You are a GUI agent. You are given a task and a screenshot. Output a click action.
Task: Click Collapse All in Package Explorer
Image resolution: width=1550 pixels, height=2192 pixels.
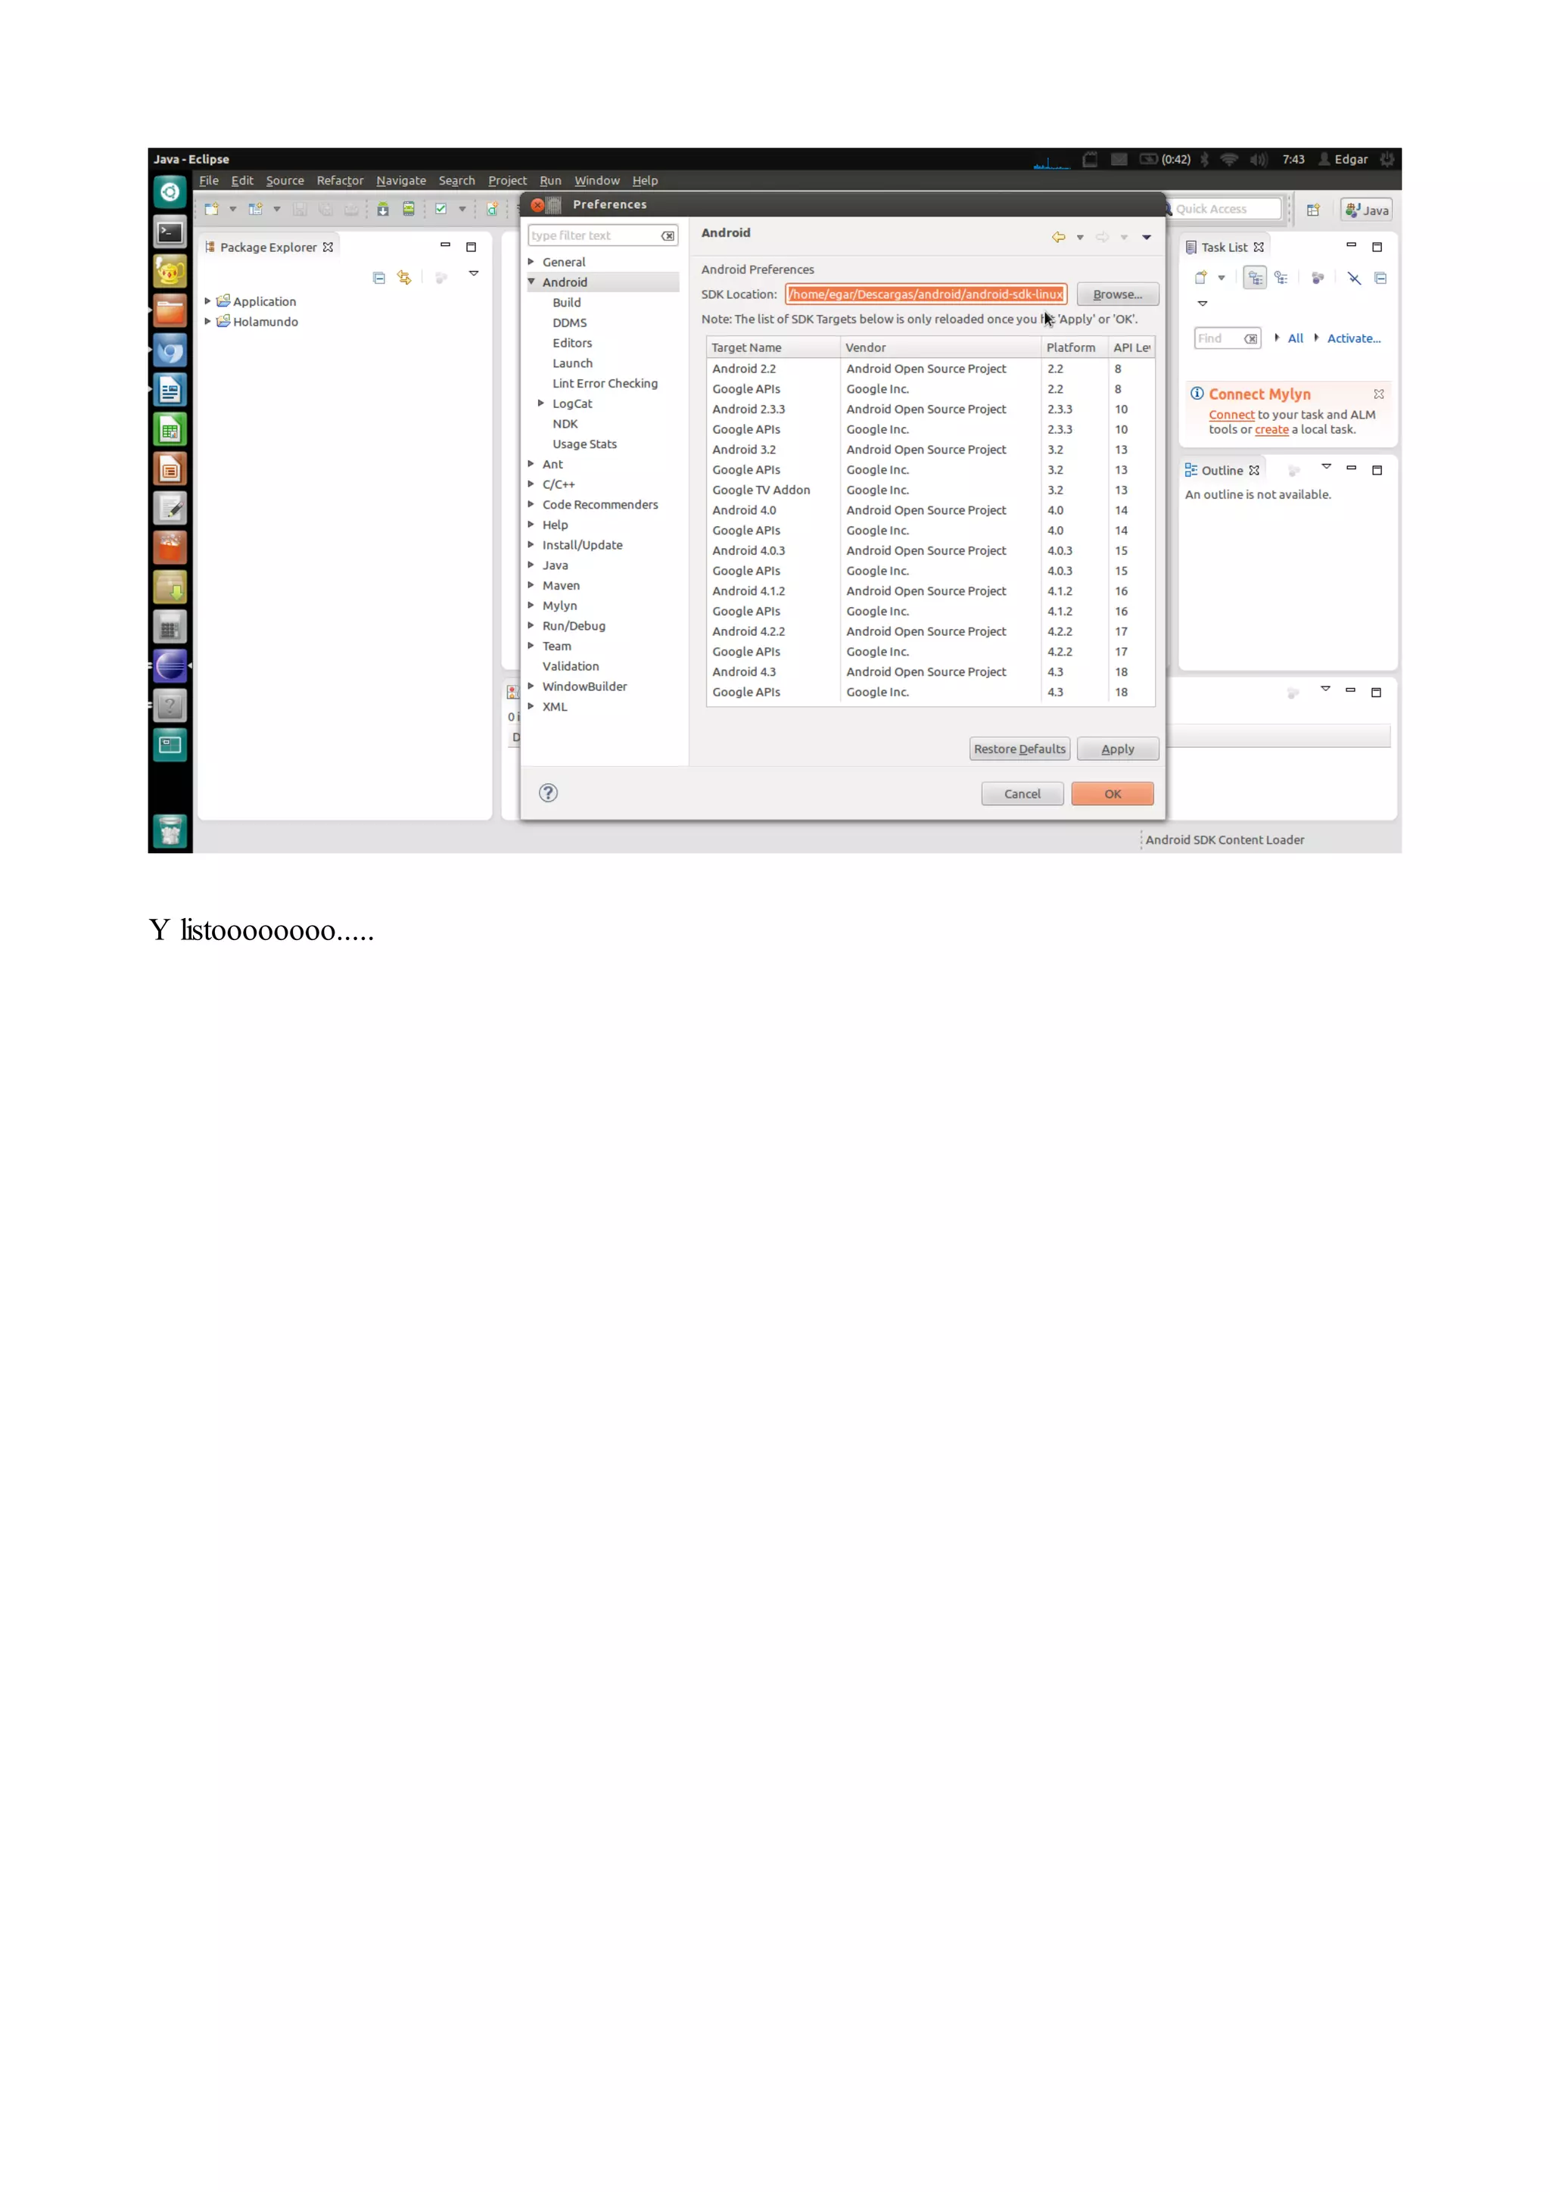[379, 278]
